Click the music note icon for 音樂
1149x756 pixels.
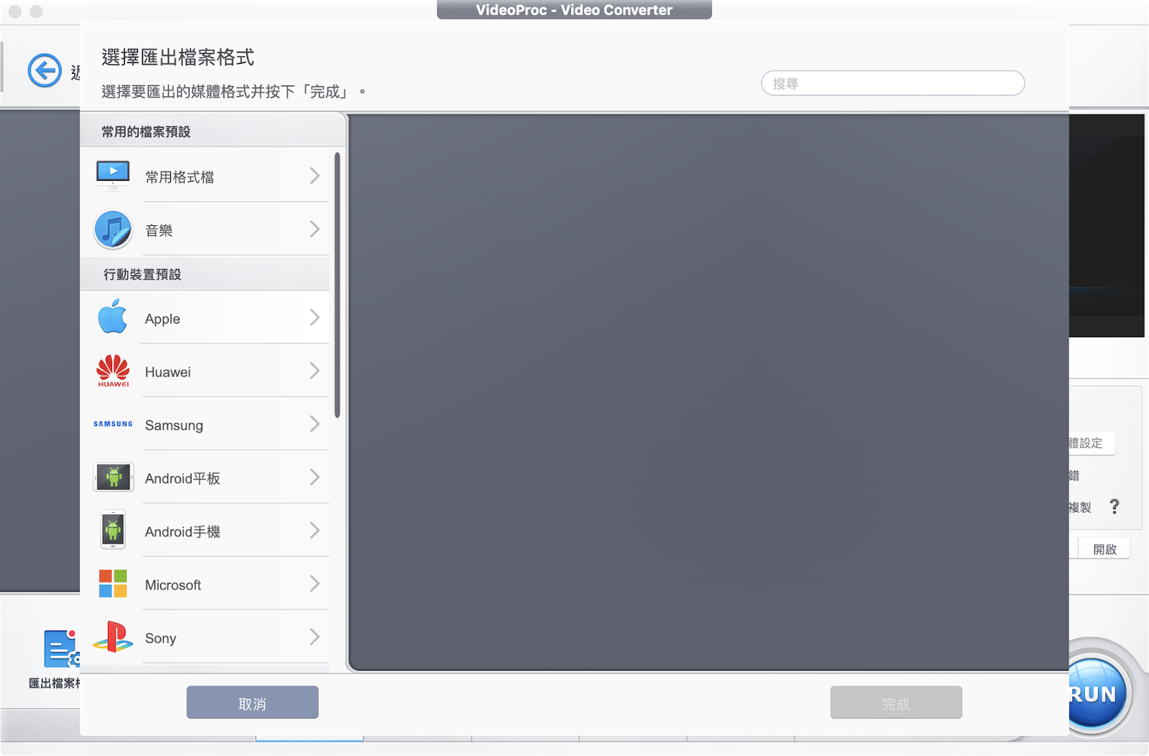113,230
